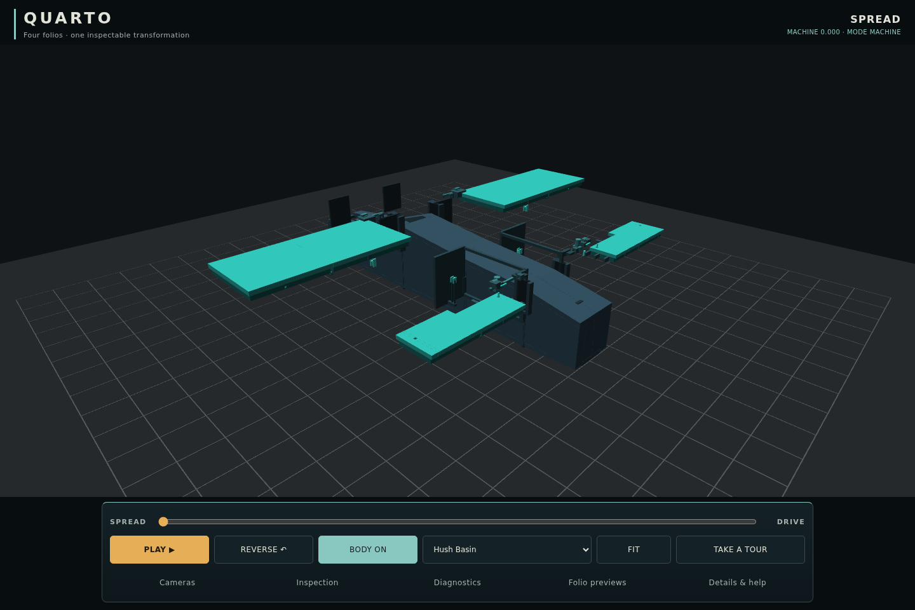The image size is (915, 610).
Task: Expand the Diagnostics section
Action: click(457, 583)
